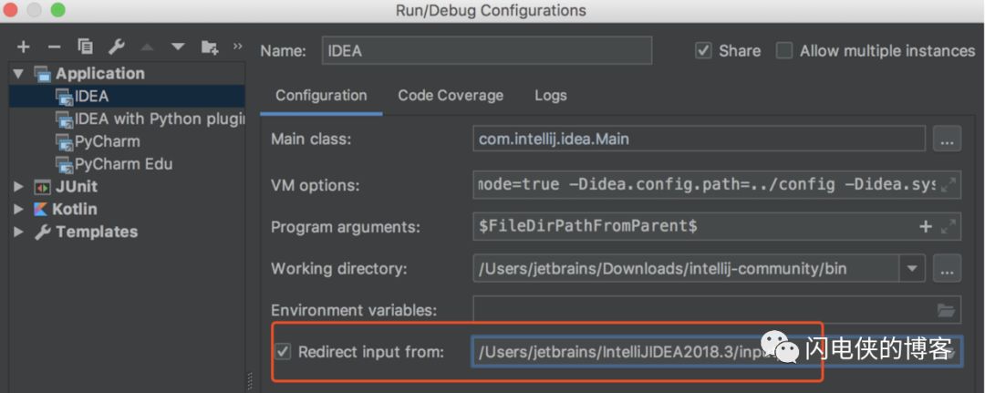
Task: Click the green maximize window button
Action: point(57,10)
